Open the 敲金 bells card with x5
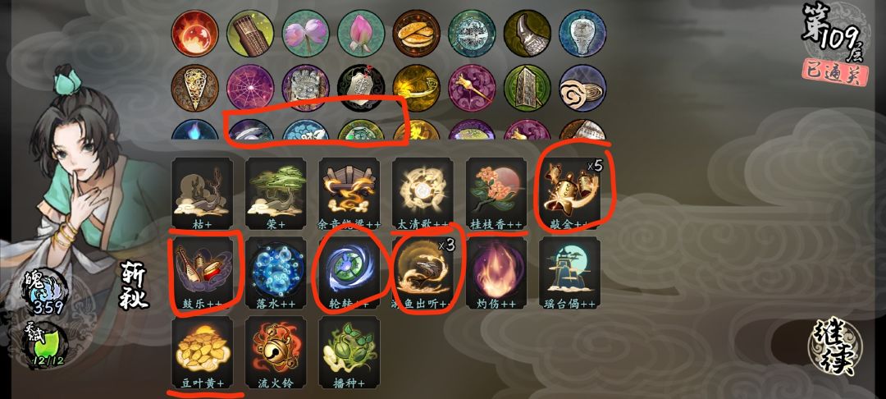The image size is (886, 399). (x=569, y=193)
